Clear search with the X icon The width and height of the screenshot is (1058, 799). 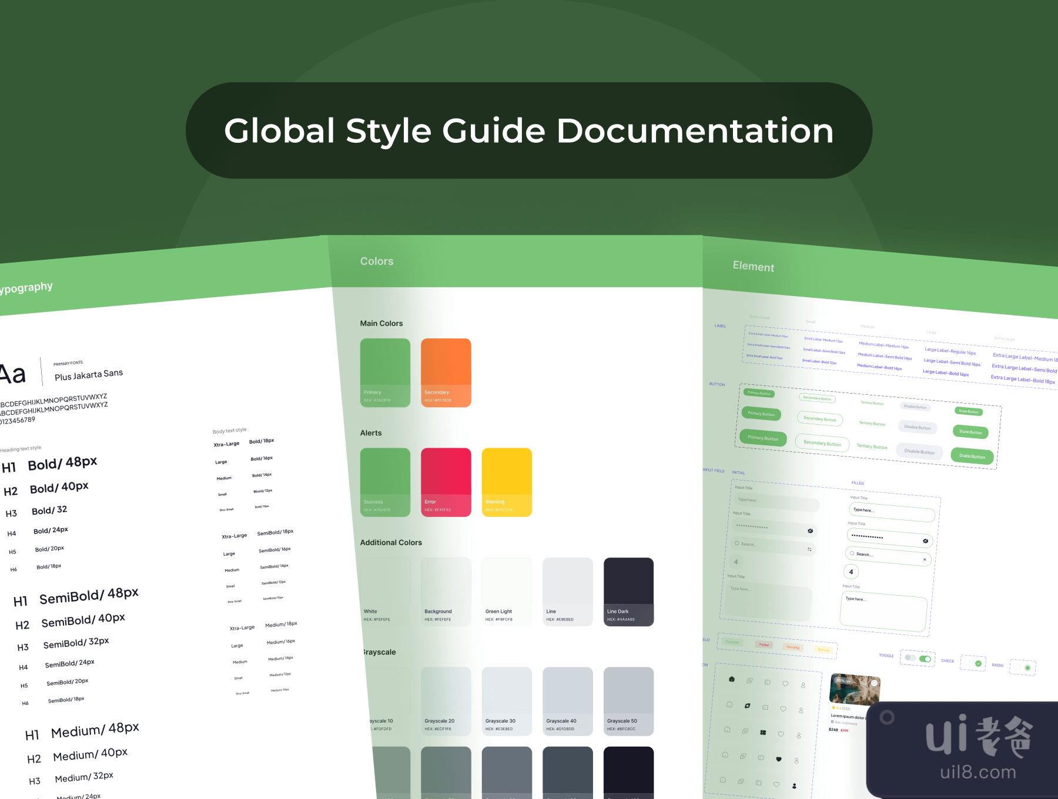point(925,559)
